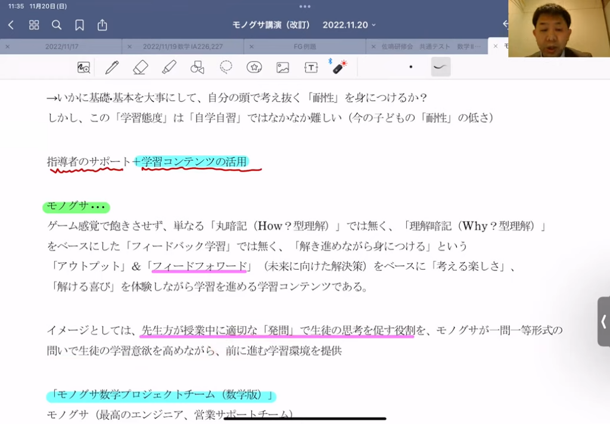The height and width of the screenshot is (424, 610).
Task: Bookmark the current page
Action: pos(79,25)
